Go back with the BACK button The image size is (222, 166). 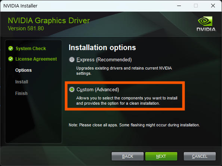pyautogui.click(x=127, y=156)
